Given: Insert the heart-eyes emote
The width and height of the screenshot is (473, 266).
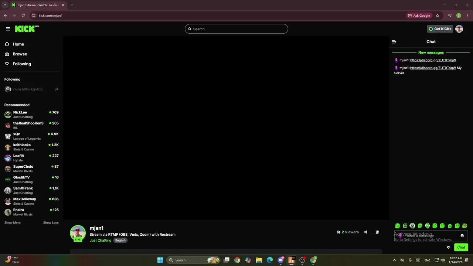Looking at the screenshot, I should (x=465, y=226).
